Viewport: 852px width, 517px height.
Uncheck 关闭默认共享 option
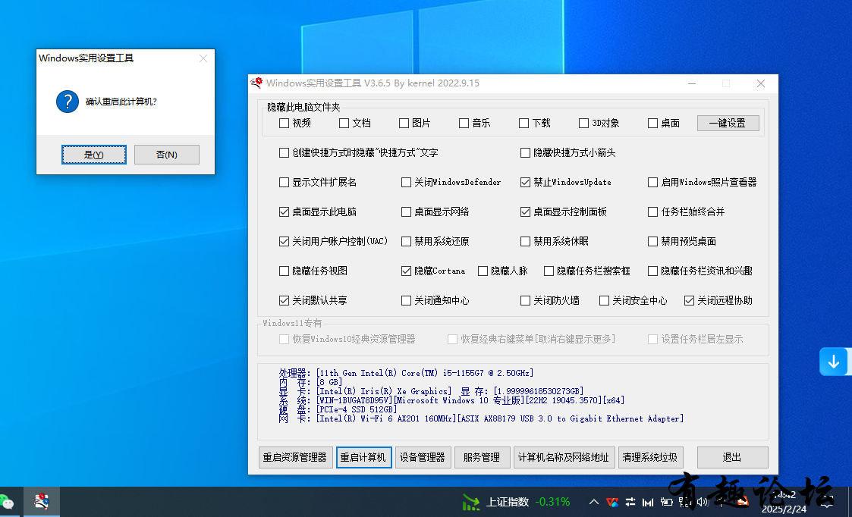point(284,300)
